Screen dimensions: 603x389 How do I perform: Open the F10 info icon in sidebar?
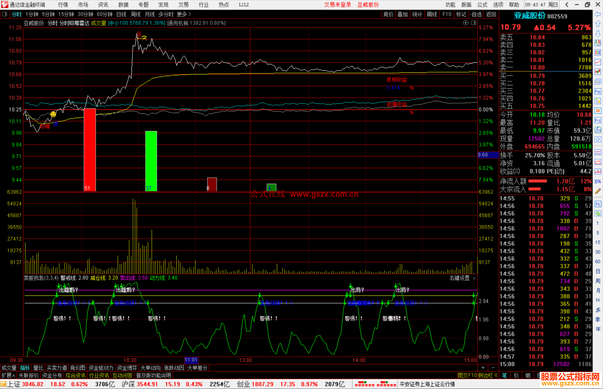point(598,91)
